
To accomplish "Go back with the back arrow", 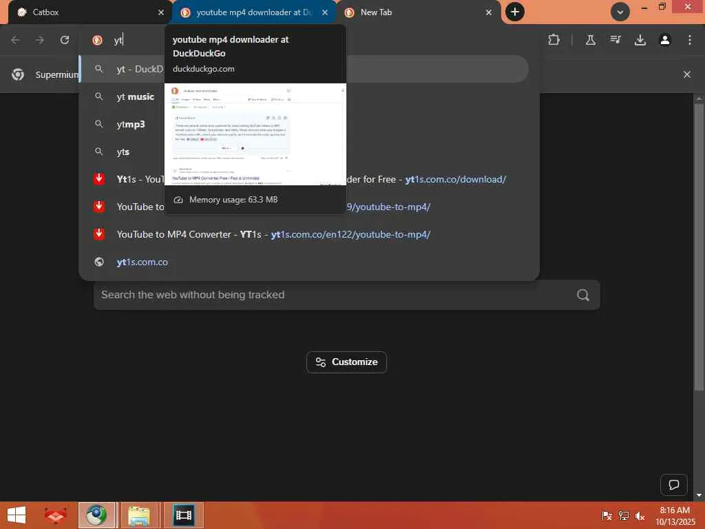I will click(x=15, y=40).
